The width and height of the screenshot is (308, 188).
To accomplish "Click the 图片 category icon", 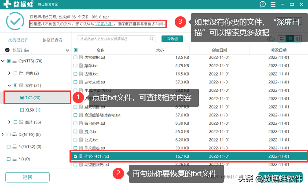I will point(21,122).
